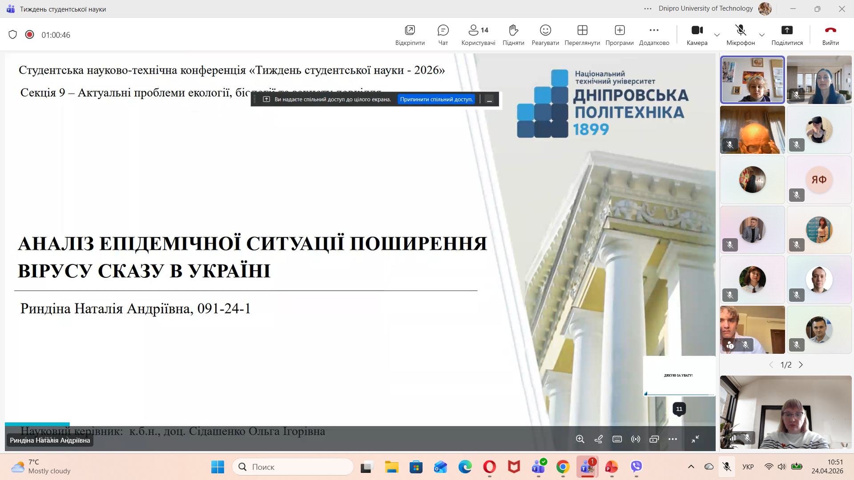Unmute using the Мікрофон toggle

click(740, 35)
